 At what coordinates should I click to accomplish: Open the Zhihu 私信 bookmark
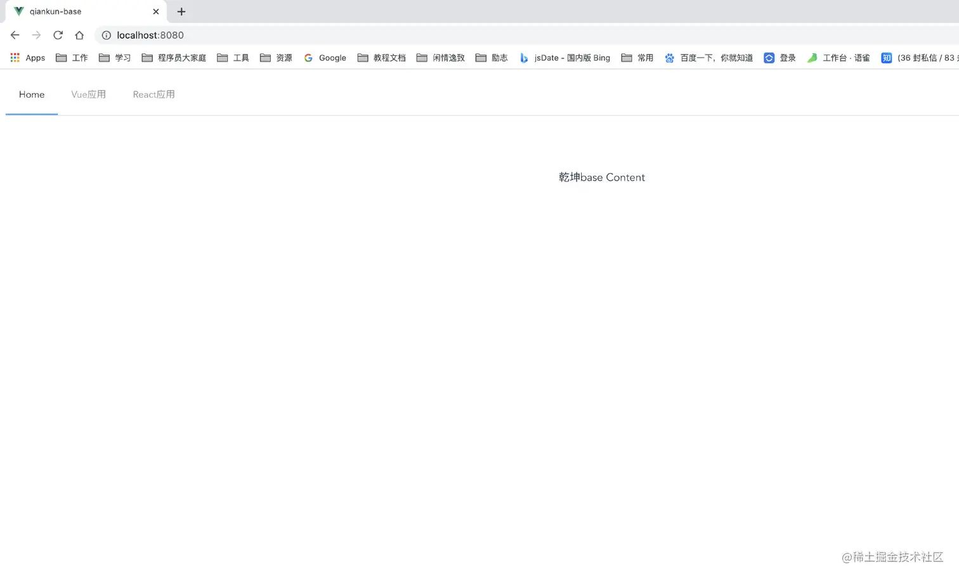[920, 58]
